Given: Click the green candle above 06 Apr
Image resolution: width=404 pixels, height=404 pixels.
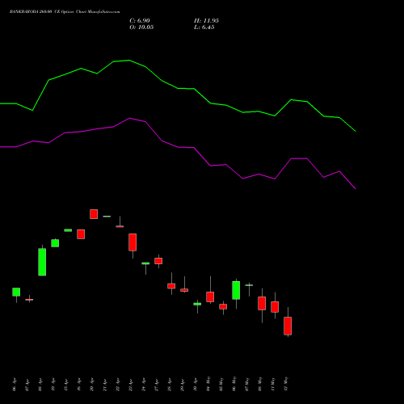Looking at the screenshot, I should [x=16, y=292].
